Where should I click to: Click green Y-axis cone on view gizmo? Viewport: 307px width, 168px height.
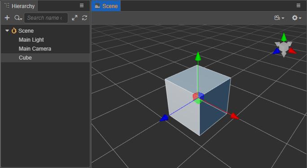(x=284, y=37)
